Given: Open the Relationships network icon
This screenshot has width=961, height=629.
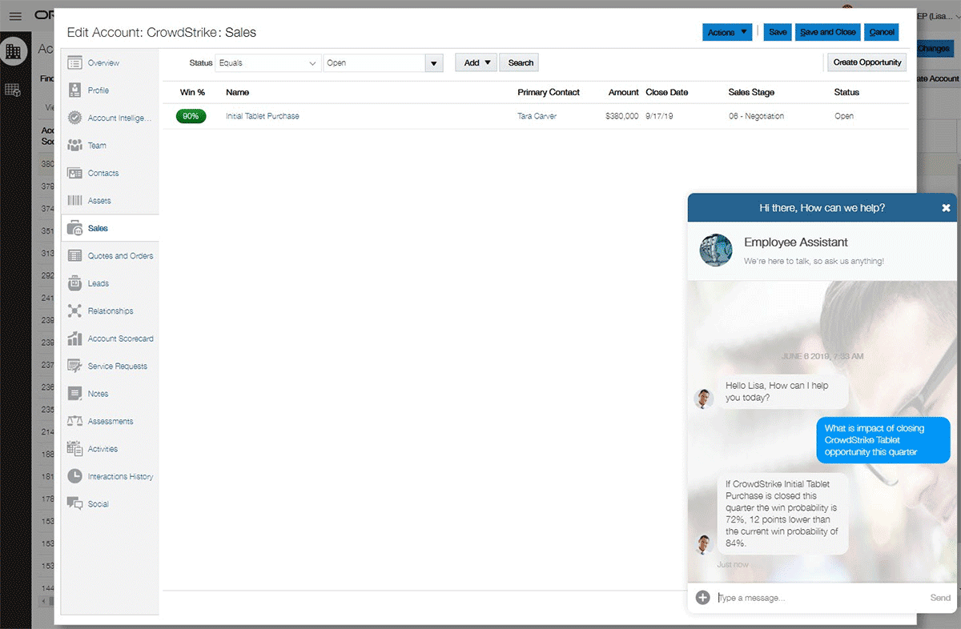Looking at the screenshot, I should click(74, 311).
